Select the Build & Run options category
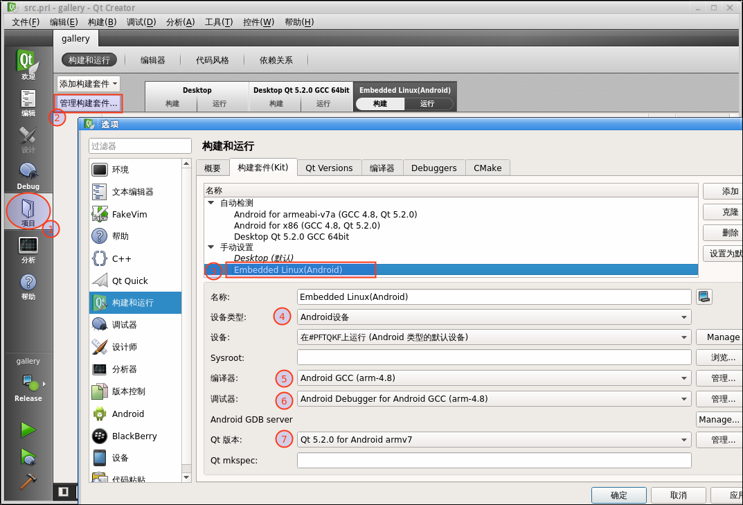 click(x=136, y=303)
